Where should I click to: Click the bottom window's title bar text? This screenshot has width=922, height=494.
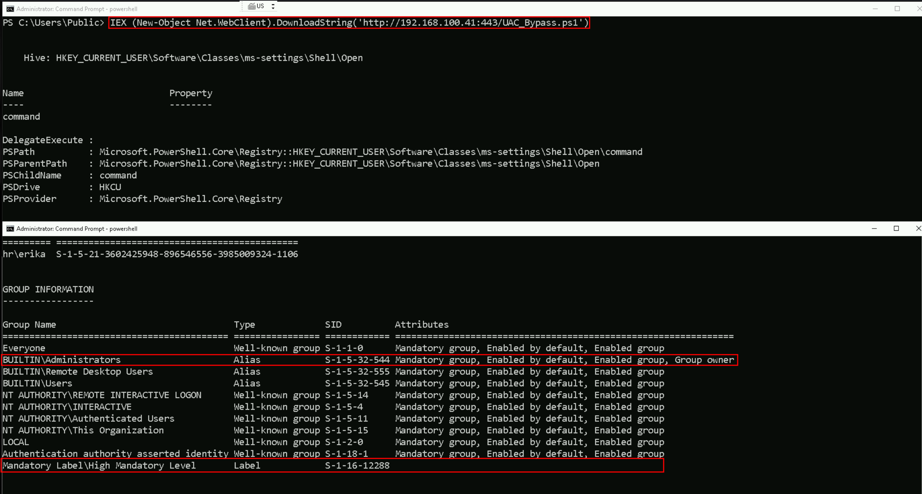(x=77, y=229)
